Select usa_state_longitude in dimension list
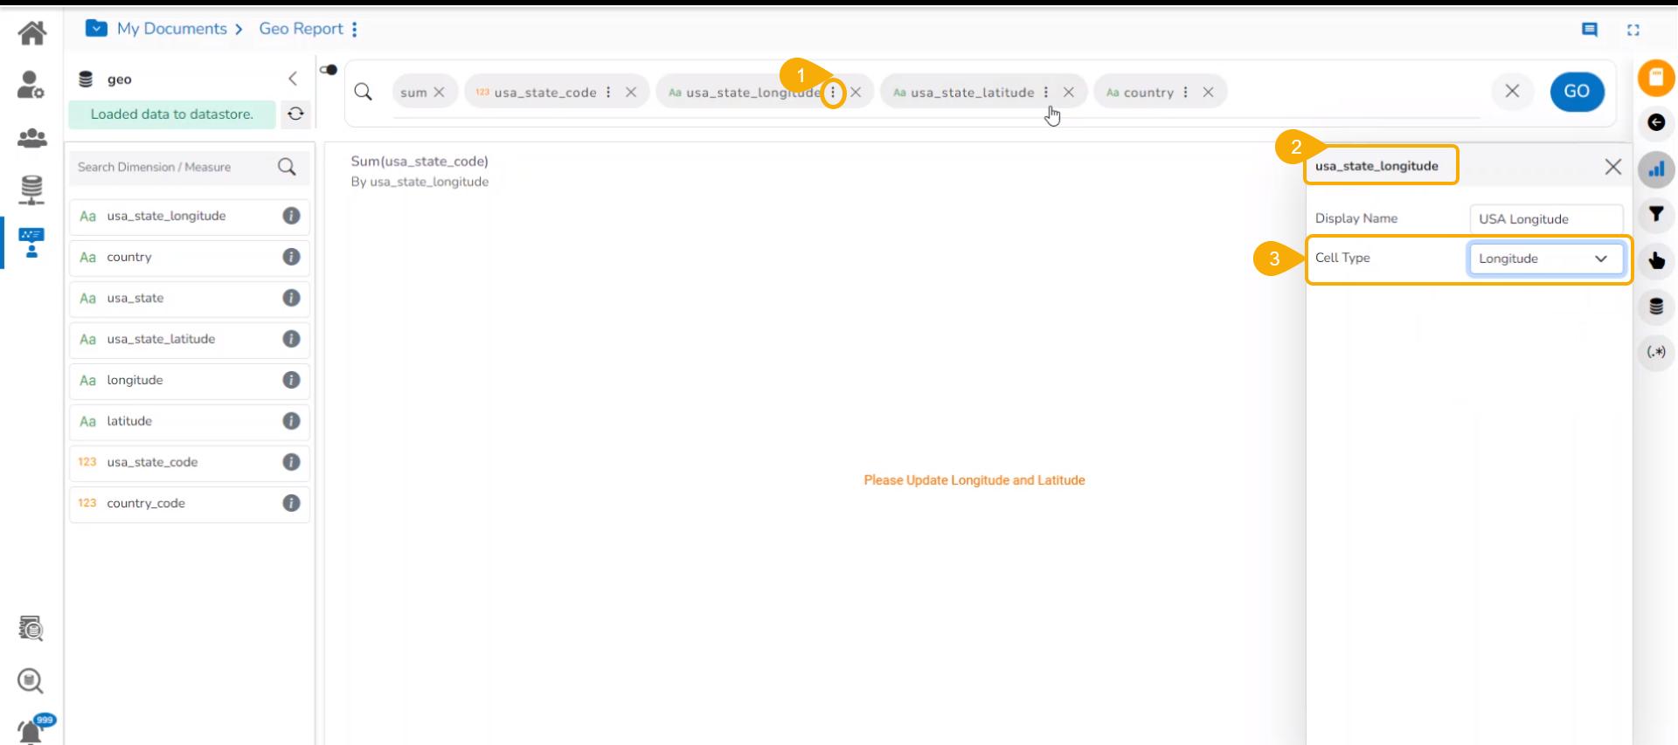This screenshot has height=745, width=1678. pyautogui.click(x=190, y=216)
